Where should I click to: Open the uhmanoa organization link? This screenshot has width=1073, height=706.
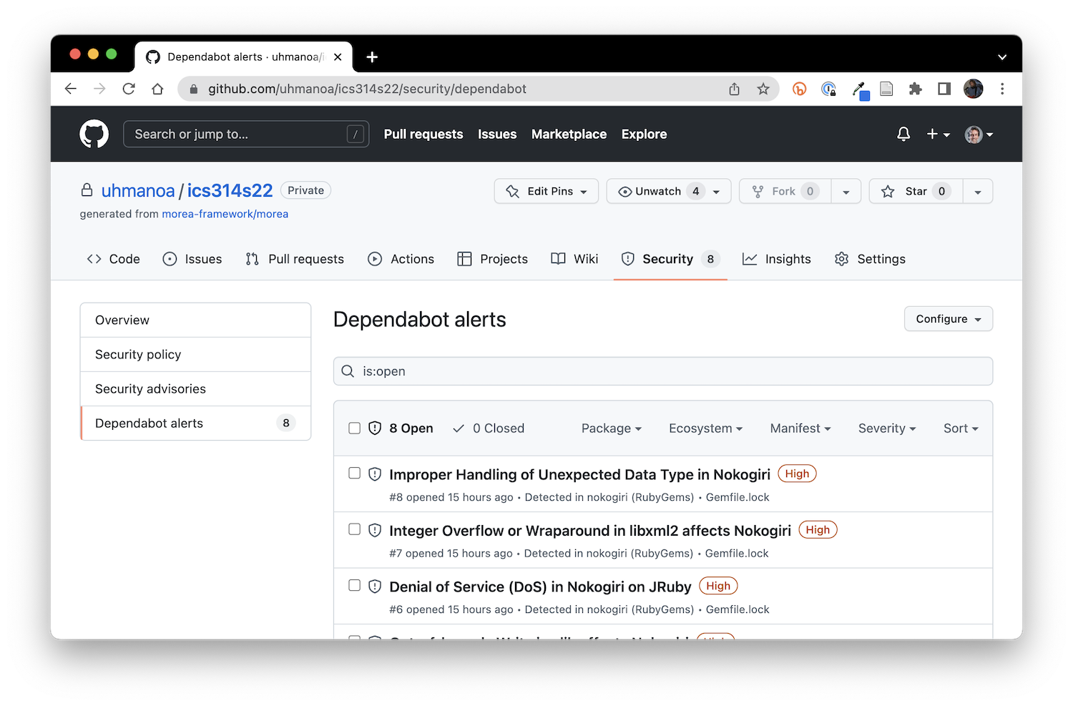point(138,190)
